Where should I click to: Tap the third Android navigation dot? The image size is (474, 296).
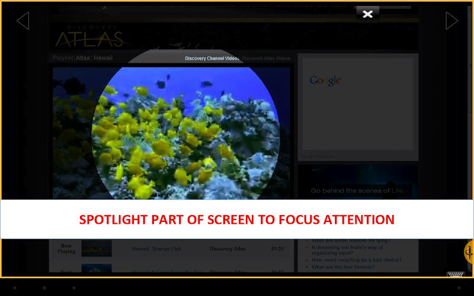point(74,288)
